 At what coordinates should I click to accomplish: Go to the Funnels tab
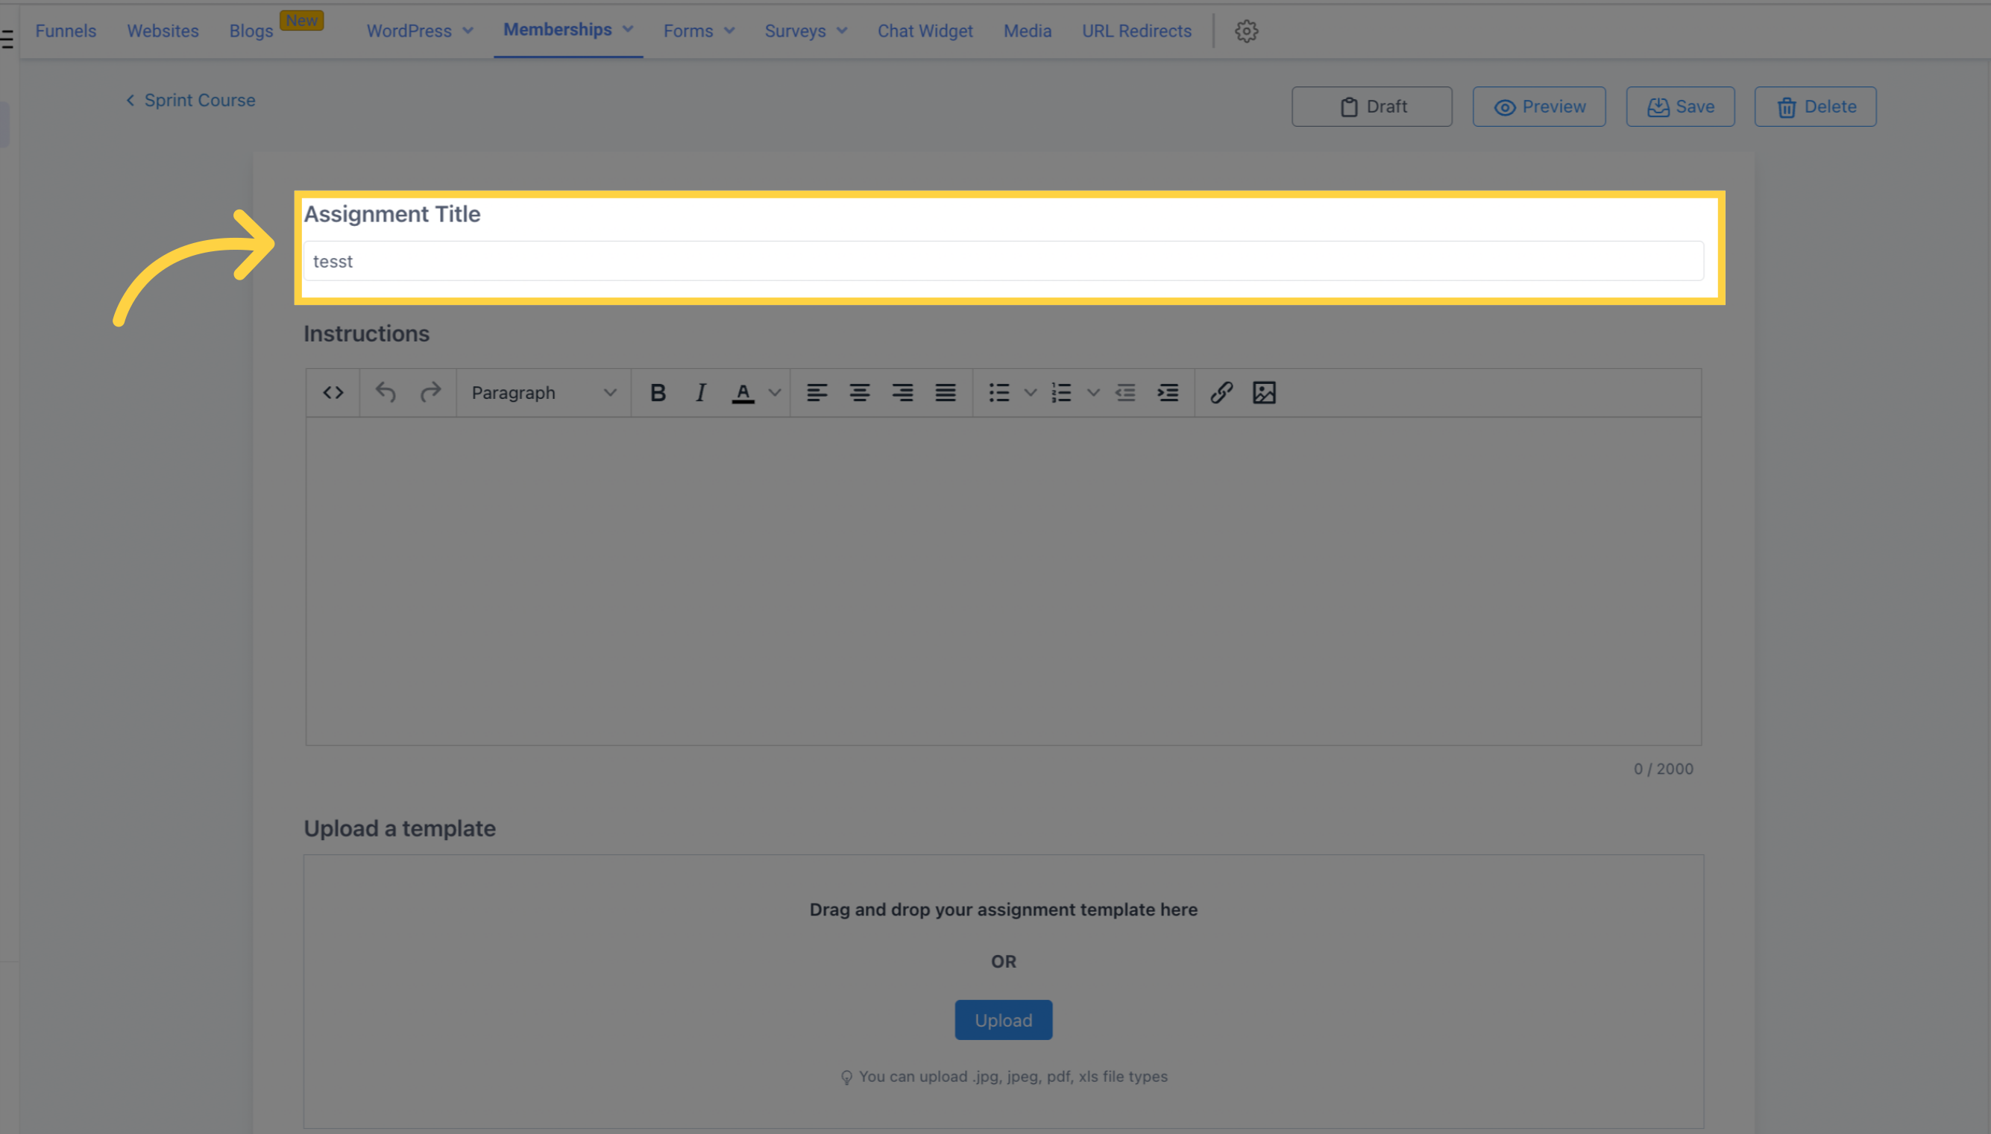coord(66,31)
